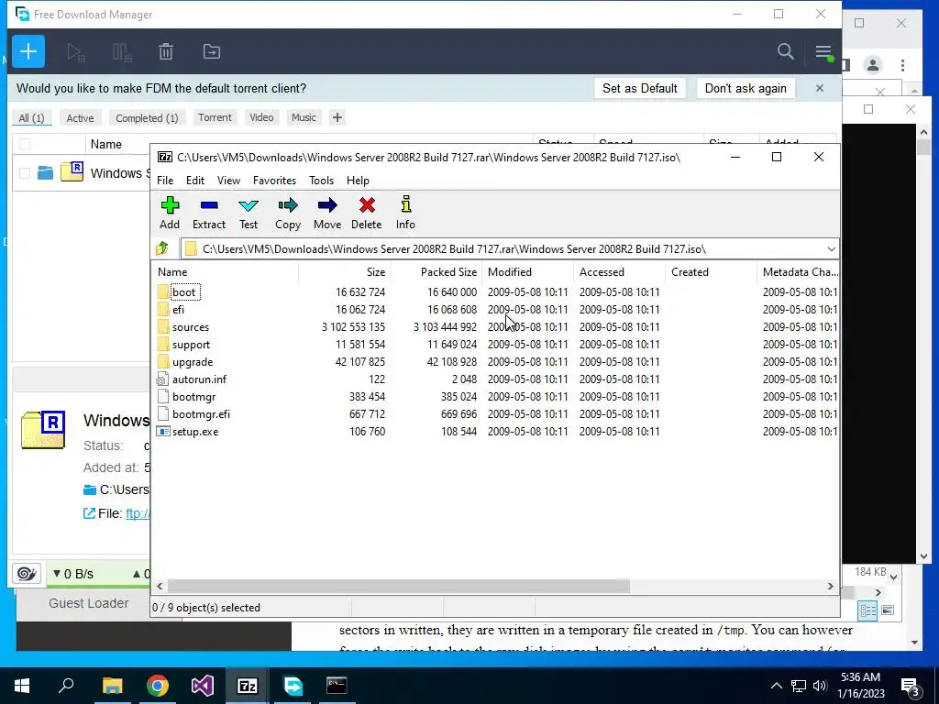Sort 7-Zip list by the Modified column
939x704 pixels.
tap(527, 271)
